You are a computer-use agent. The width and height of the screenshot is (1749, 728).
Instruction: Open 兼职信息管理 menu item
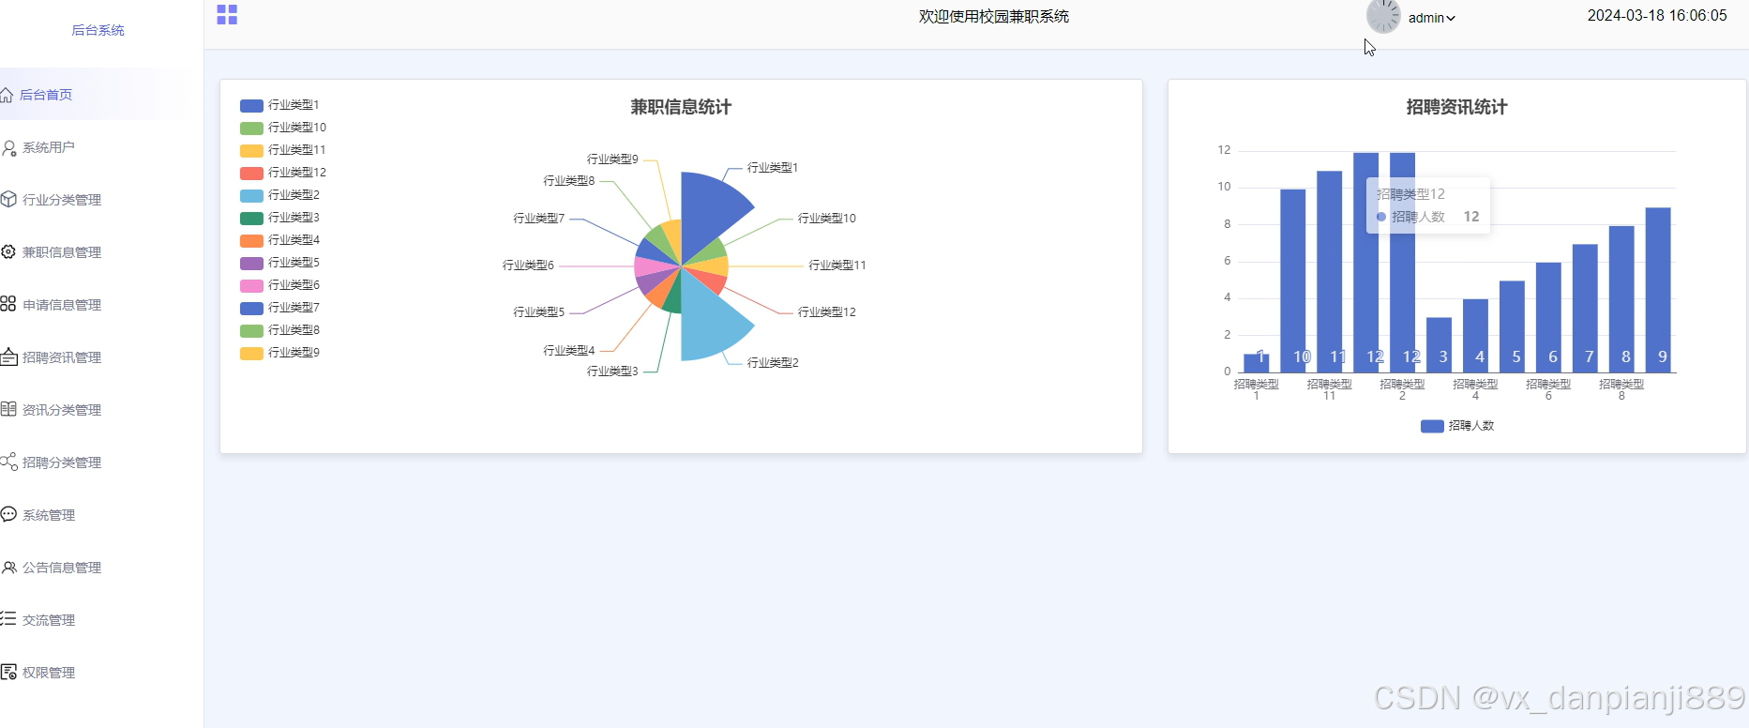tap(101, 252)
